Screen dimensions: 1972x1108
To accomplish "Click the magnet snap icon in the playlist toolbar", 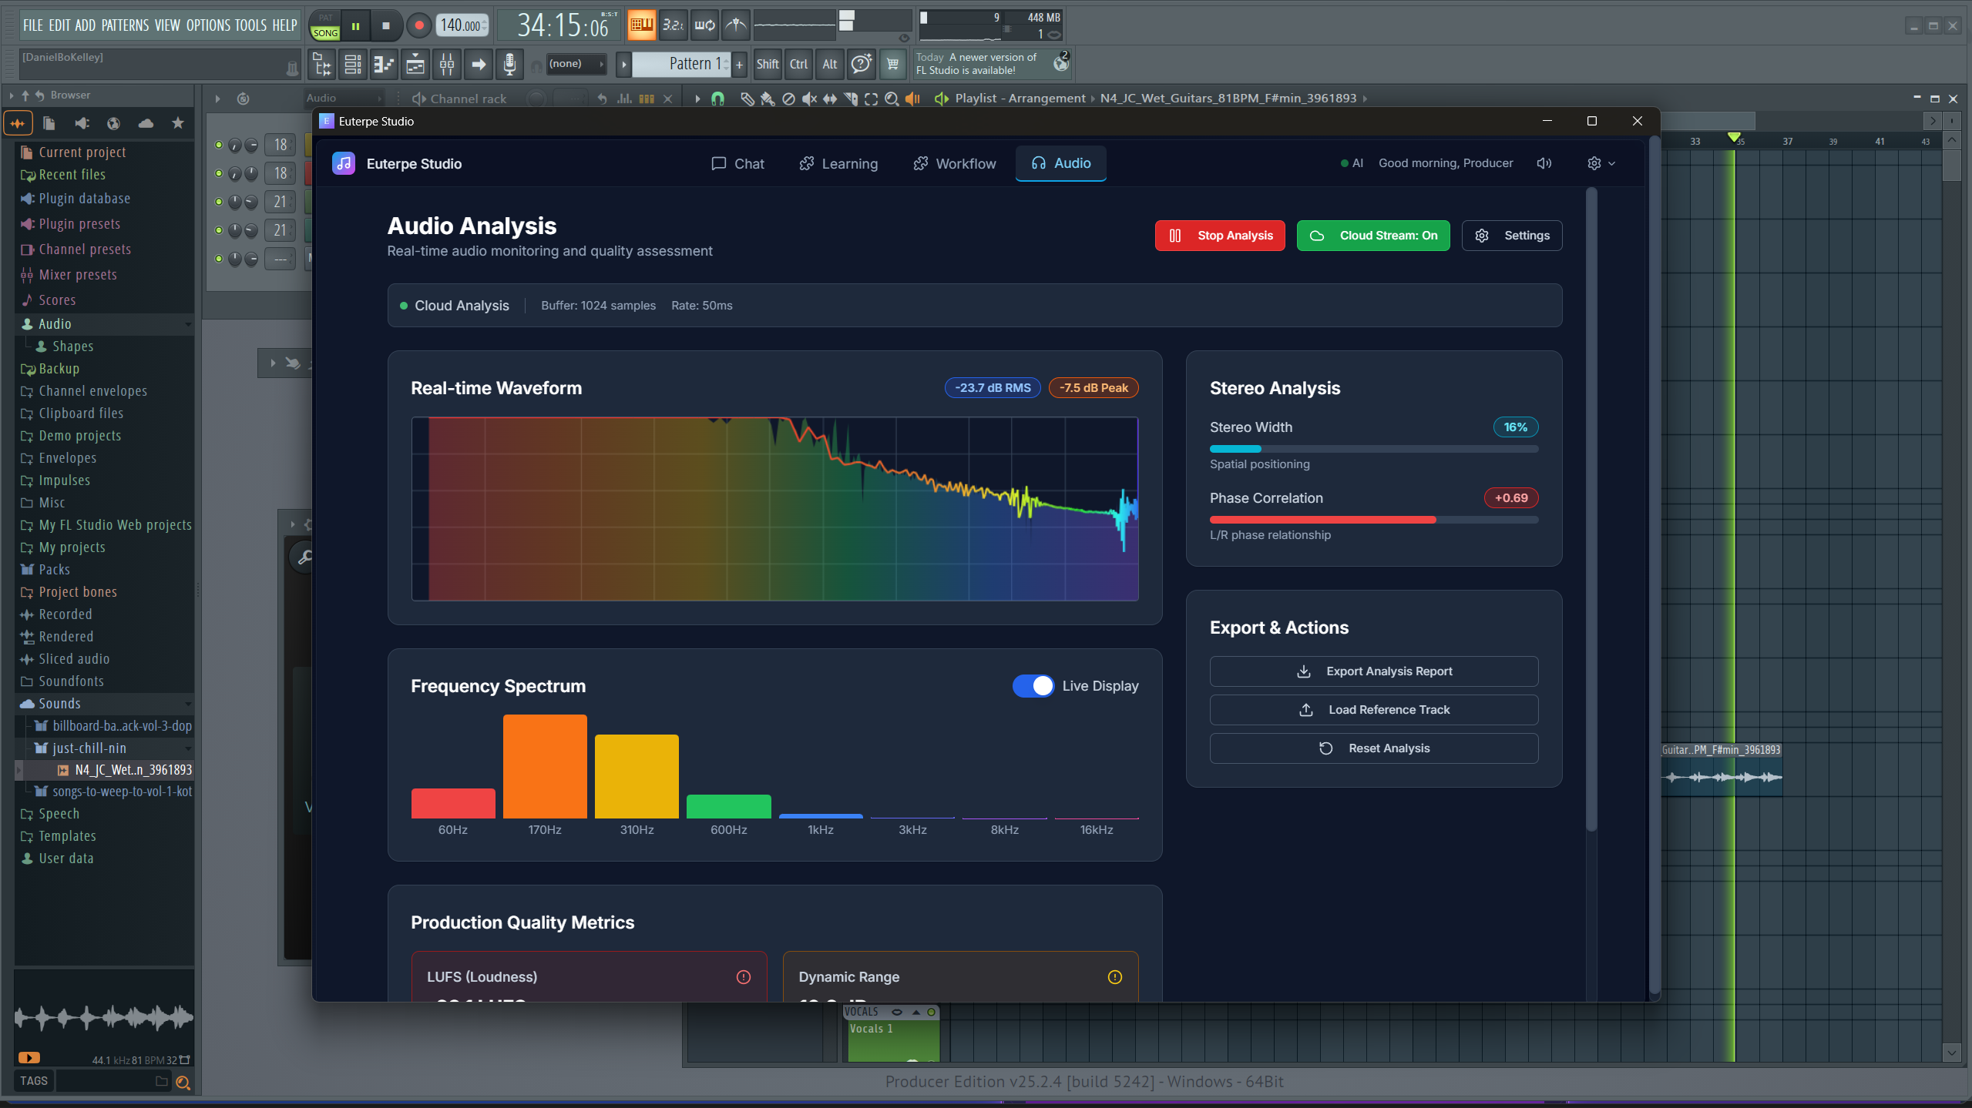I will pos(717,99).
